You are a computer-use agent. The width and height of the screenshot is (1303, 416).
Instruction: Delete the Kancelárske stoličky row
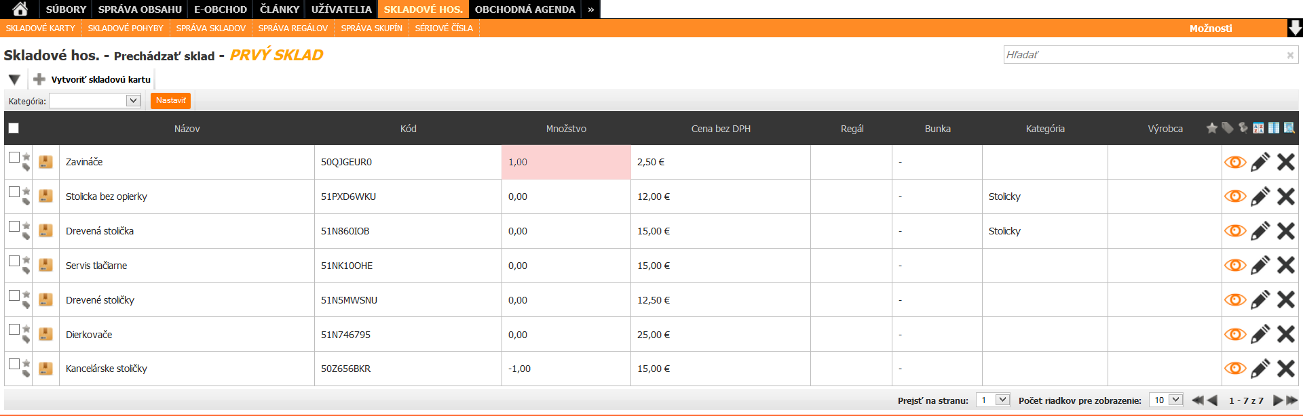tap(1285, 369)
